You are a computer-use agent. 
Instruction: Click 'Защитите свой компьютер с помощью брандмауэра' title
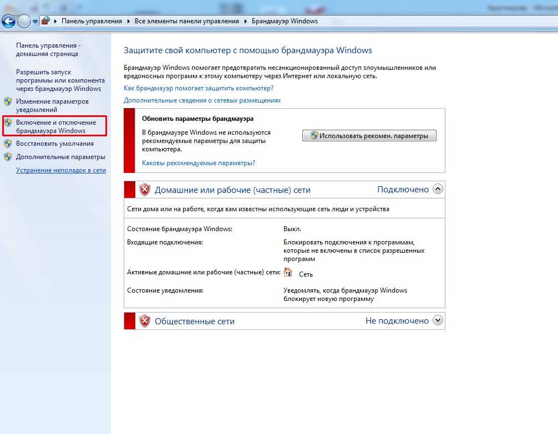(248, 50)
